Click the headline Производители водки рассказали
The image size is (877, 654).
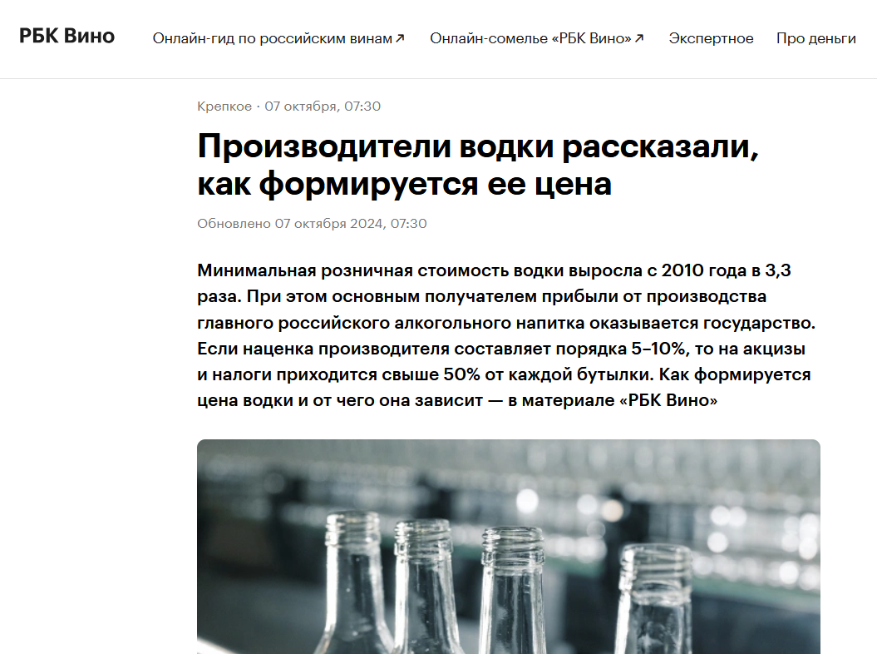click(x=478, y=164)
